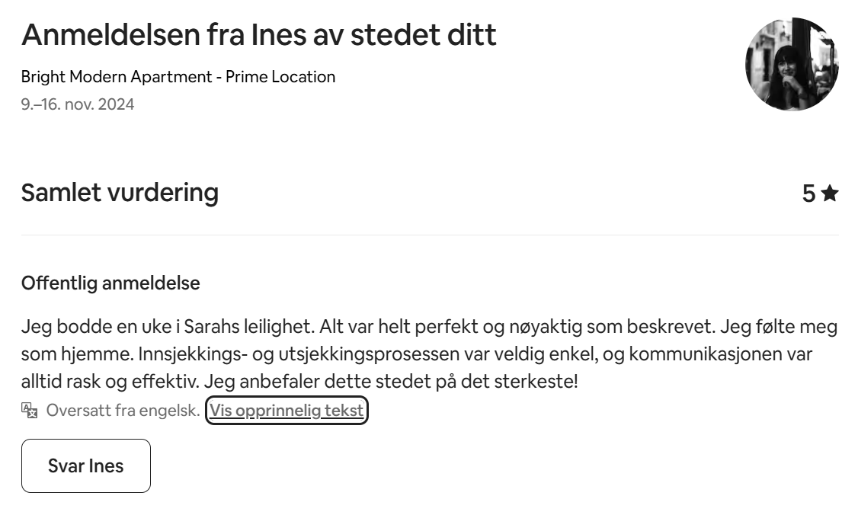Viewport: 858px width, 515px height.
Task: Click the sentence 'Jeg bodde en uke i Sarahs leilighet'
Action: 167,328
